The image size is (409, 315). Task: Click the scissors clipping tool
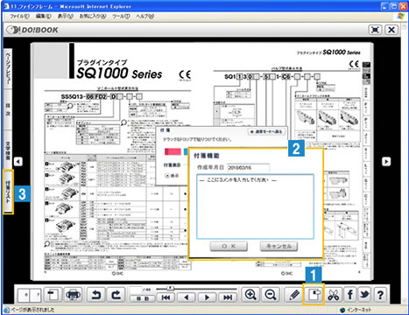pos(334,295)
